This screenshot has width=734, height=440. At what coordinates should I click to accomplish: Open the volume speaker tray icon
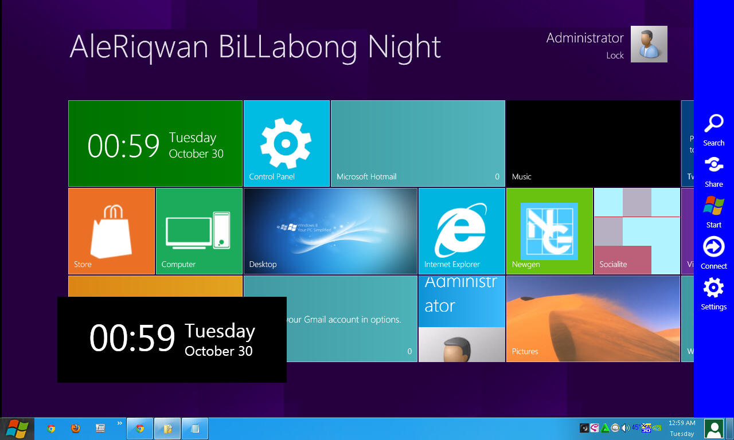[x=626, y=428]
